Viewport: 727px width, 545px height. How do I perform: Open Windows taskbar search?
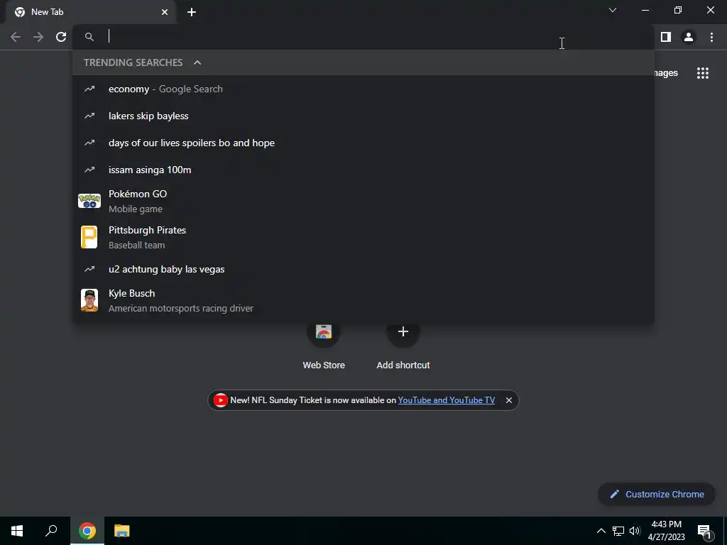point(51,531)
